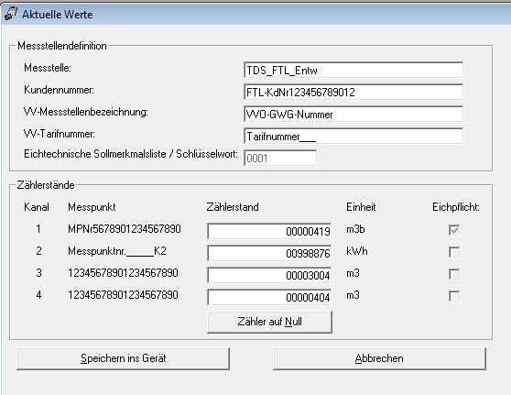This screenshot has width=511, height=395.
Task: Click the MPNr5678901234567890 Messpunkt label
Action: click(x=125, y=229)
